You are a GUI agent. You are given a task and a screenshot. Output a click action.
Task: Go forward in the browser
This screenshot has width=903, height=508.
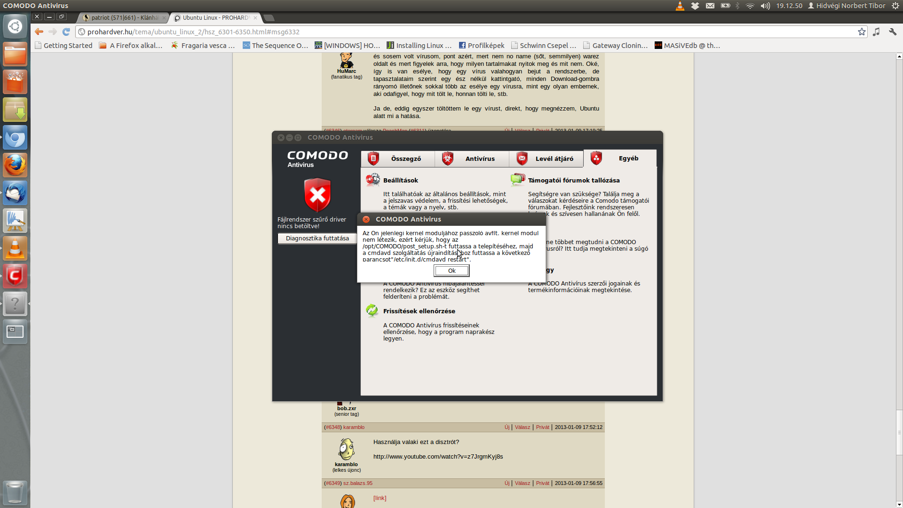(x=53, y=32)
